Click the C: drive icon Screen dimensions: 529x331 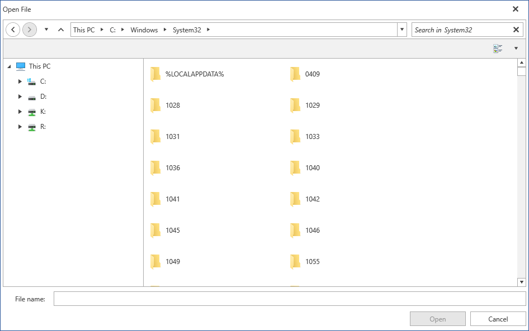pyautogui.click(x=31, y=81)
